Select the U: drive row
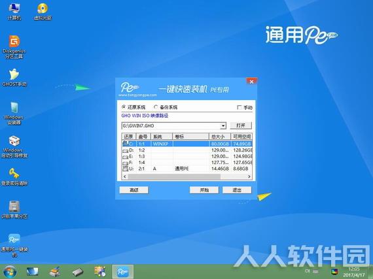 point(187,169)
